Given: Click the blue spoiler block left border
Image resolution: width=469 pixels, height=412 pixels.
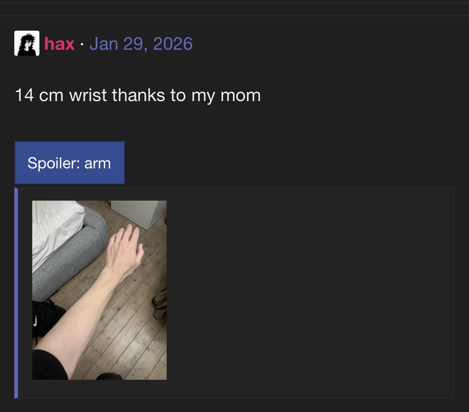Looking at the screenshot, I should (x=16, y=293).
